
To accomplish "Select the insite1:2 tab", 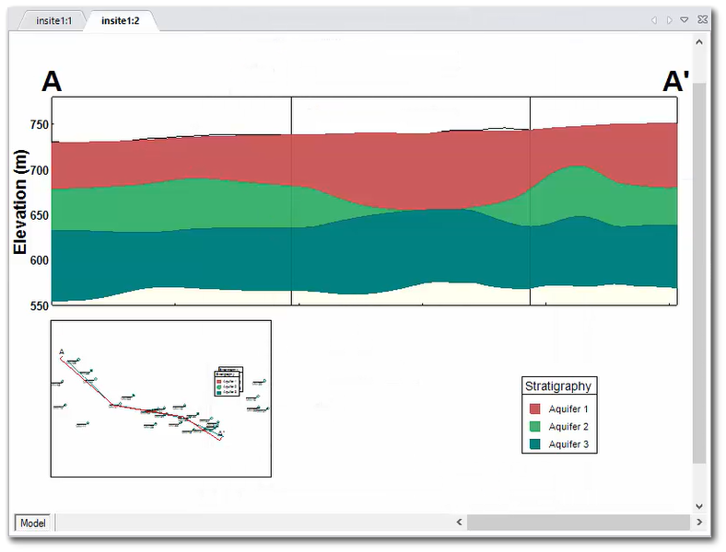I will click(120, 20).
